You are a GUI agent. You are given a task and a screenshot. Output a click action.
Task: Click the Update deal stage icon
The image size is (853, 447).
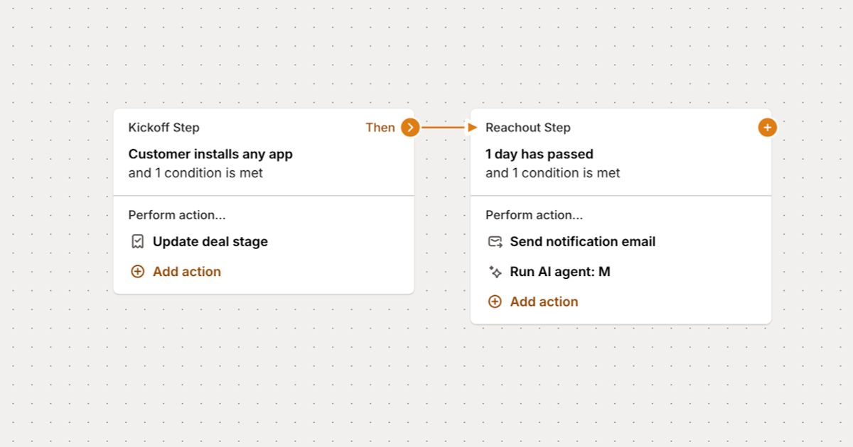tap(138, 241)
